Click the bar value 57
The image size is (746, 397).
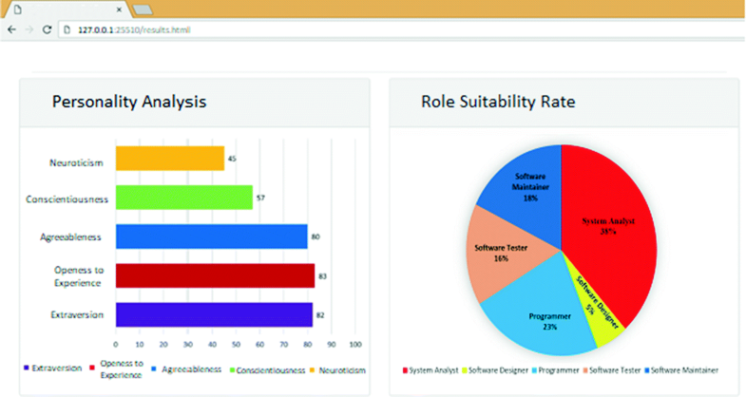260,198
